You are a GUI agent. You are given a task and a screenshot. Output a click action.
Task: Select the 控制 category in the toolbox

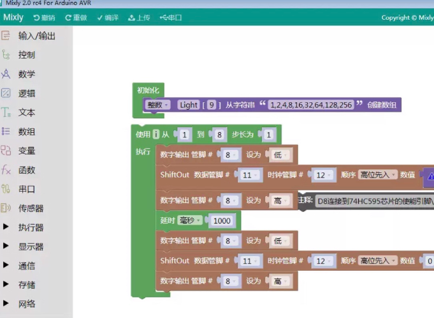coord(27,55)
